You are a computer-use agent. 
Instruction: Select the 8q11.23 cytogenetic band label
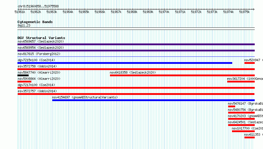tap(24, 25)
